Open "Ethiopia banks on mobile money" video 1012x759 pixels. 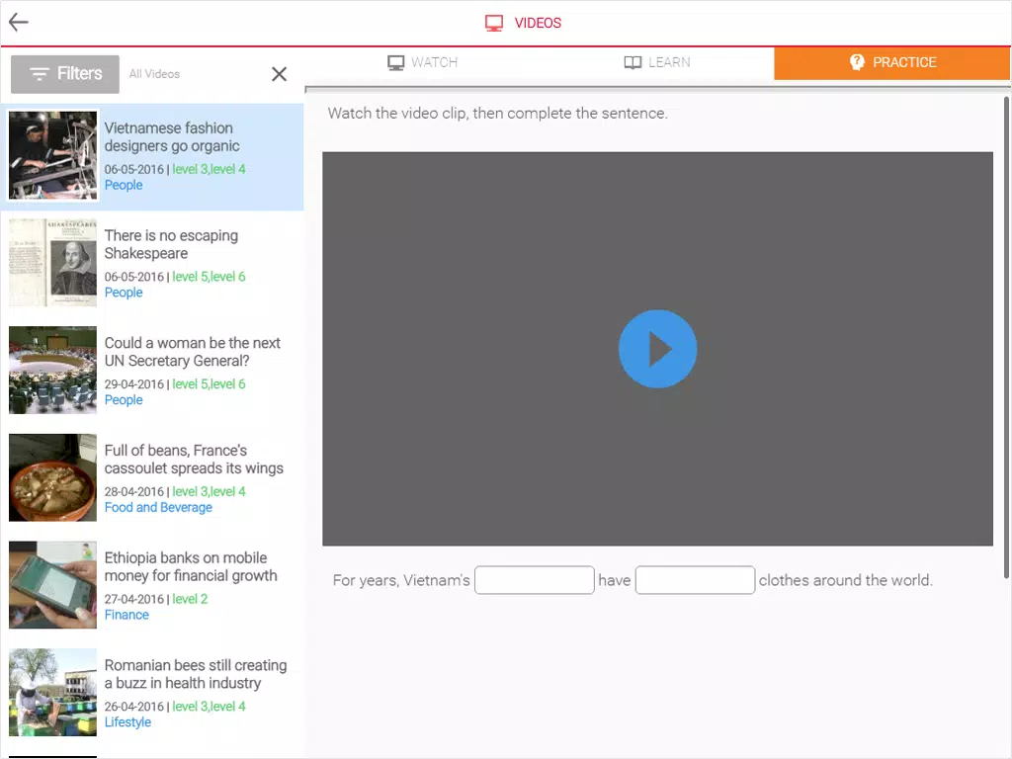(191, 566)
